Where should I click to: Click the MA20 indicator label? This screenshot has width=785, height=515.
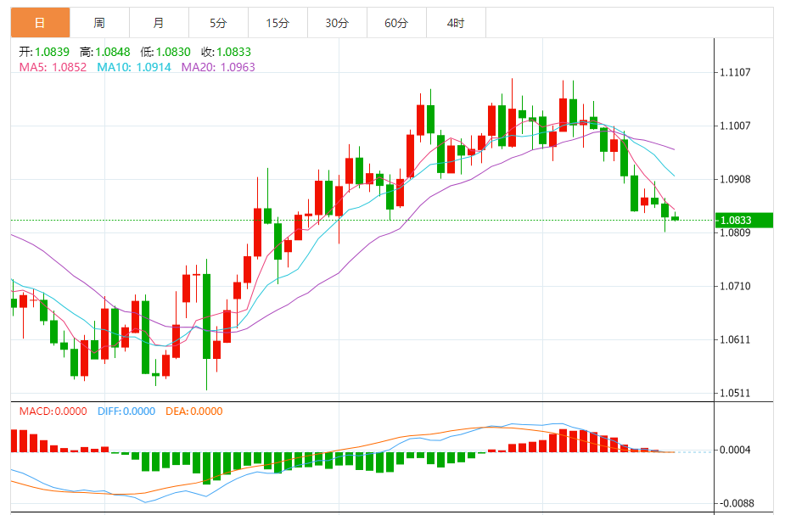(218, 67)
